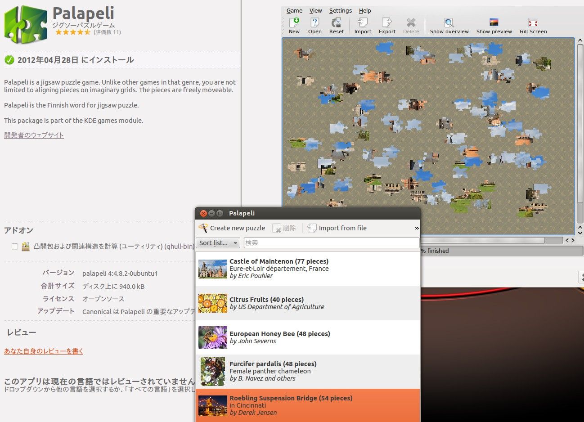Click the Palapeli puzzle-piece app logo
This screenshot has height=422, width=584.
[x=26, y=24]
